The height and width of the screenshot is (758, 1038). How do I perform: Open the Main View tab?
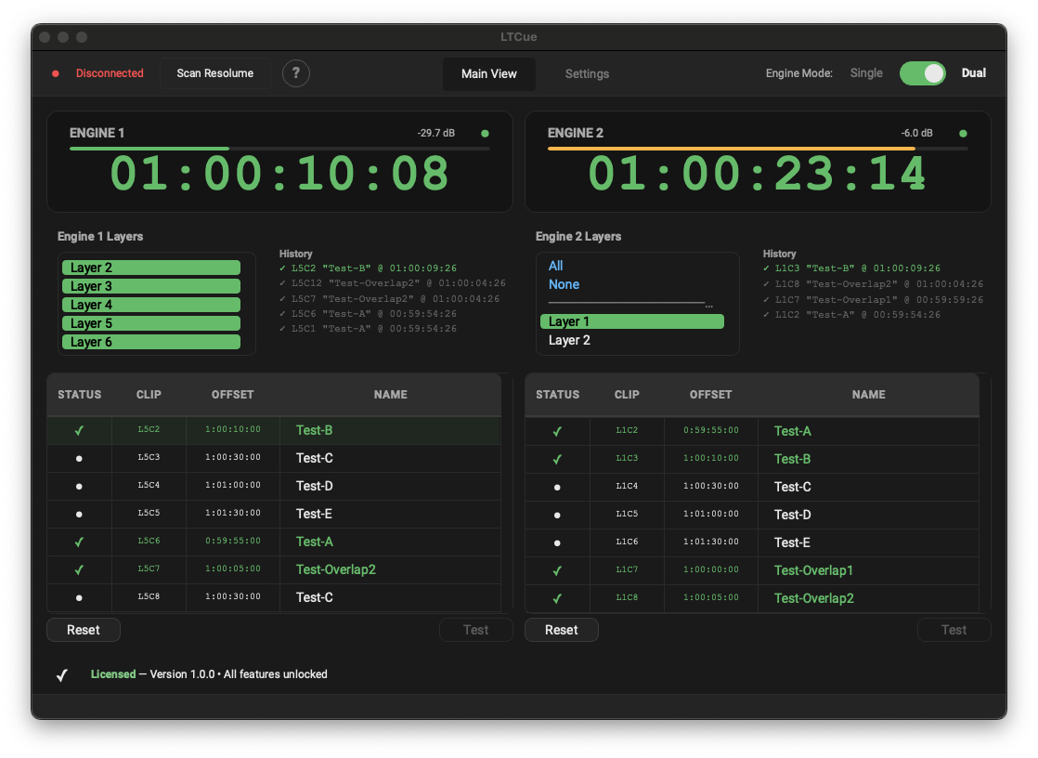tap(488, 74)
